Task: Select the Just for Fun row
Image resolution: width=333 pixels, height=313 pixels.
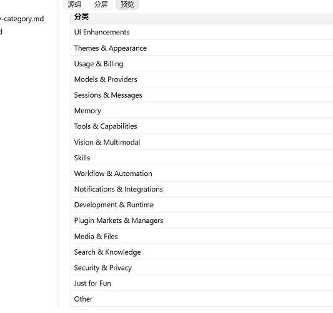Action: coord(201,283)
